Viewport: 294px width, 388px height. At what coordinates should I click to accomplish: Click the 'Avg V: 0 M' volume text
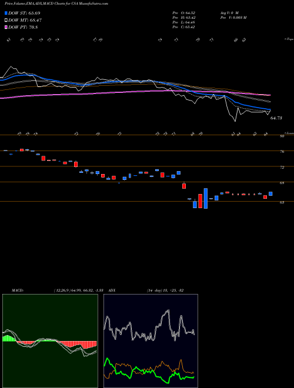pos(229,12)
